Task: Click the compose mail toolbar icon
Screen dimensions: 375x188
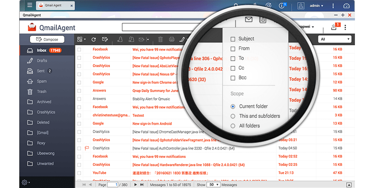Action: (105, 39)
